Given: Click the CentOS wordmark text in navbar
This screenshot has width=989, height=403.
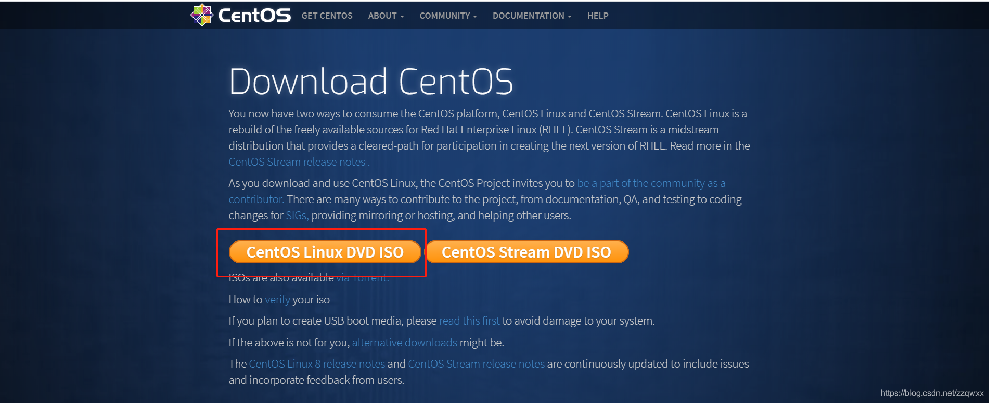Looking at the screenshot, I should [254, 15].
